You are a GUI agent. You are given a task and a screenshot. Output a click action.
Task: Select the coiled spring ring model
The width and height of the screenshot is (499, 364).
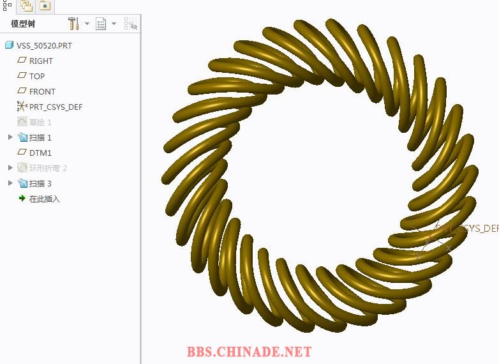pos(319,176)
